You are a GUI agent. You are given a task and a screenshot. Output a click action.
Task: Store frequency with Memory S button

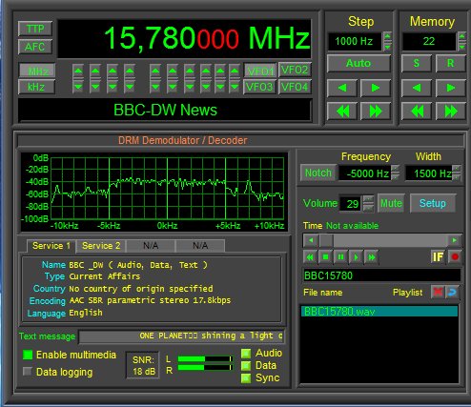pyautogui.click(x=417, y=63)
